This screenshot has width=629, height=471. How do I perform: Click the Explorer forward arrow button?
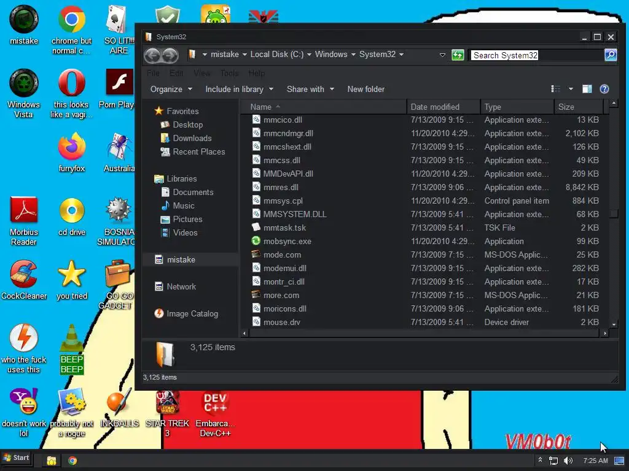coord(170,55)
